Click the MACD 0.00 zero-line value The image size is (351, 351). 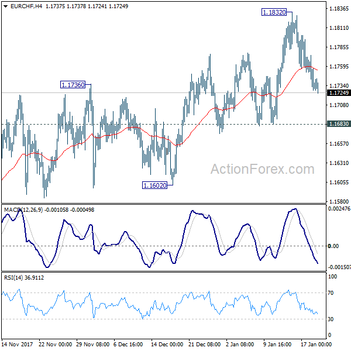click(x=333, y=246)
